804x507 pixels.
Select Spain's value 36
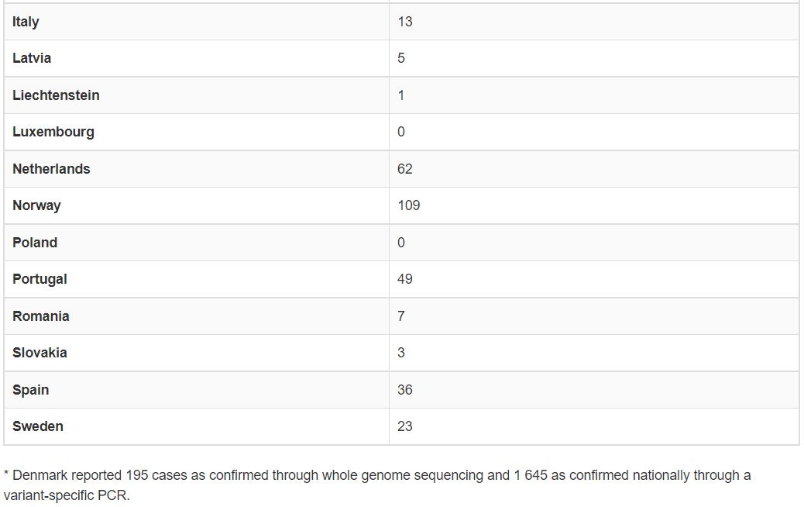[405, 390]
